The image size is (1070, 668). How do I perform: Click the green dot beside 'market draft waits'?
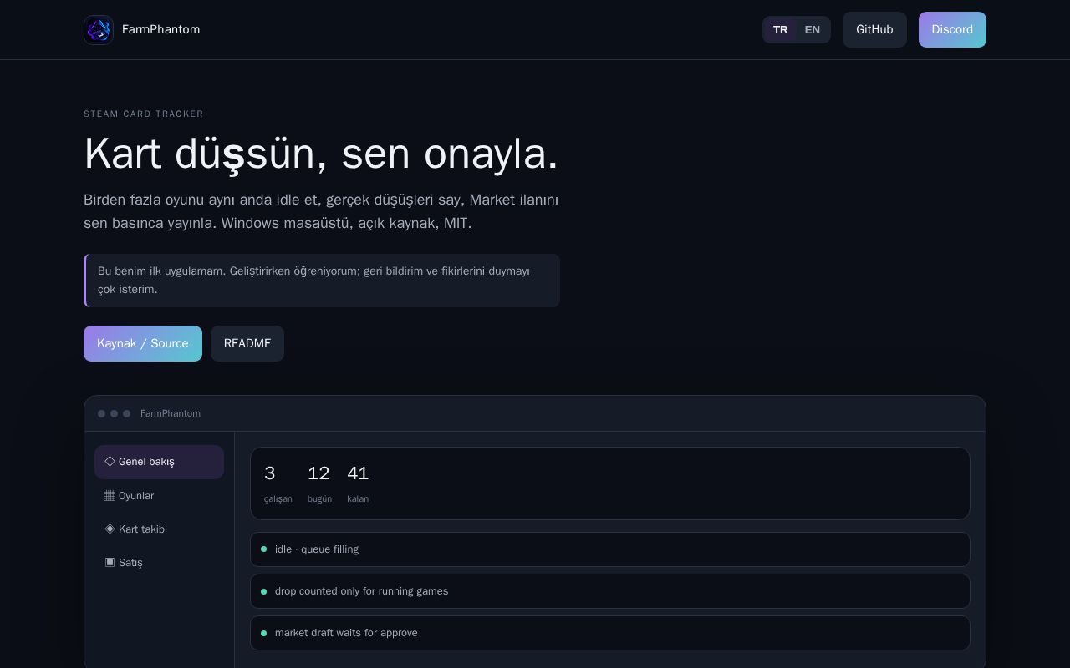(264, 633)
